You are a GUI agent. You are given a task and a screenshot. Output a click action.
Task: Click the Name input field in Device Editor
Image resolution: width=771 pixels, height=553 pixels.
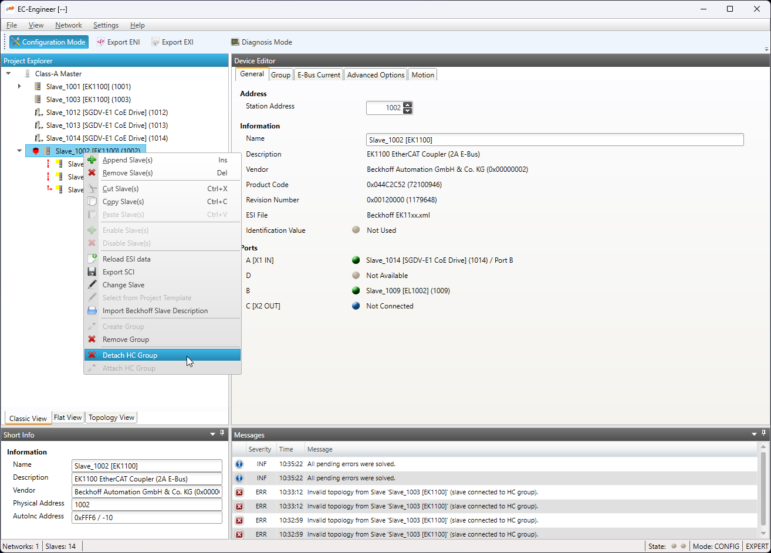tap(554, 140)
